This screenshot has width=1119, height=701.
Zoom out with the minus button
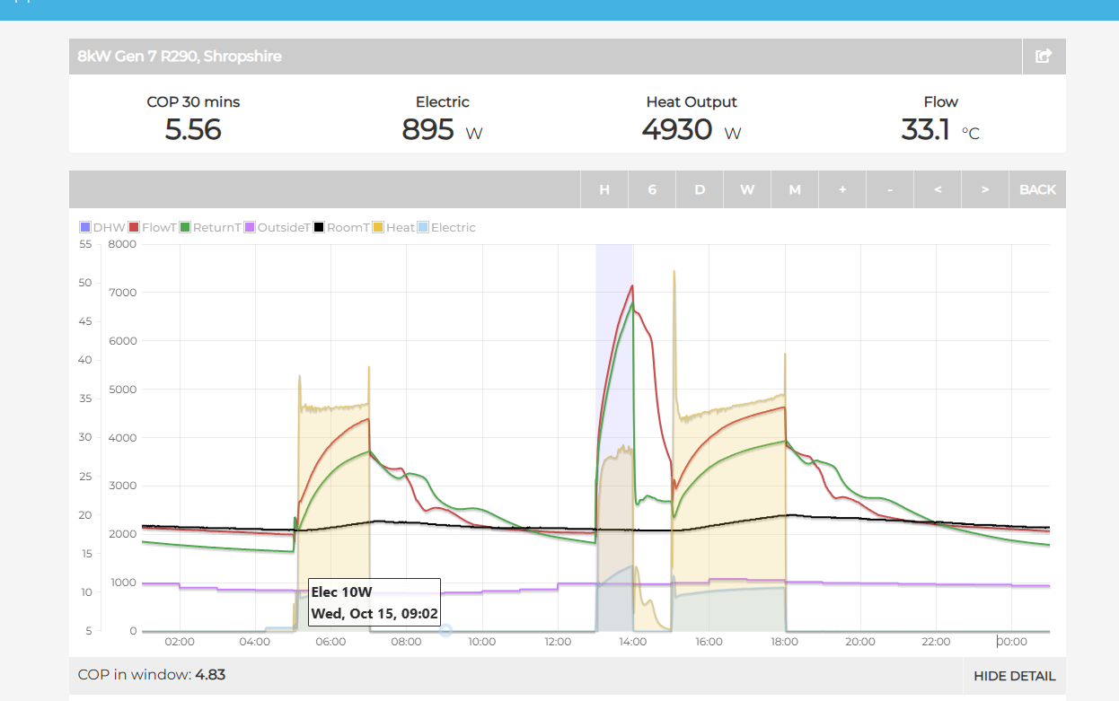890,189
